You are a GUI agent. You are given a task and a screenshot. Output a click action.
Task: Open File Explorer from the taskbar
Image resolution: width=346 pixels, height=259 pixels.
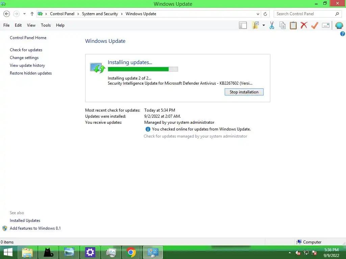[x=27, y=252]
